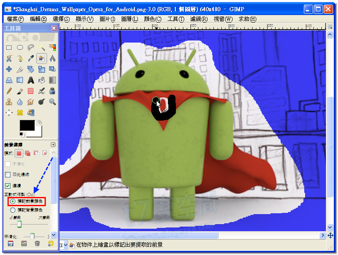Select the Foreground Select tool

(x=42, y=58)
